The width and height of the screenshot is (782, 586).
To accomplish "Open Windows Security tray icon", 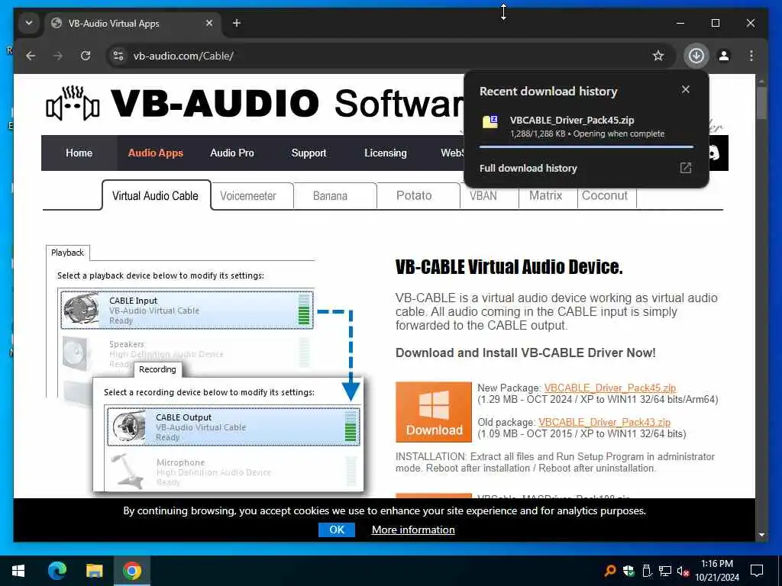I will [x=629, y=571].
